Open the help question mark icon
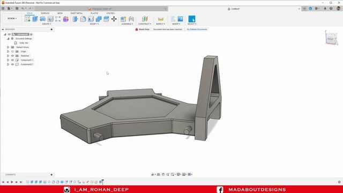Screen dimensions: 343x193 pyautogui.click(x=331, y=9)
